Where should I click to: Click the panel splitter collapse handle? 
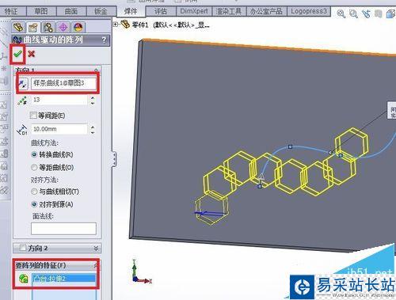coord(114,159)
